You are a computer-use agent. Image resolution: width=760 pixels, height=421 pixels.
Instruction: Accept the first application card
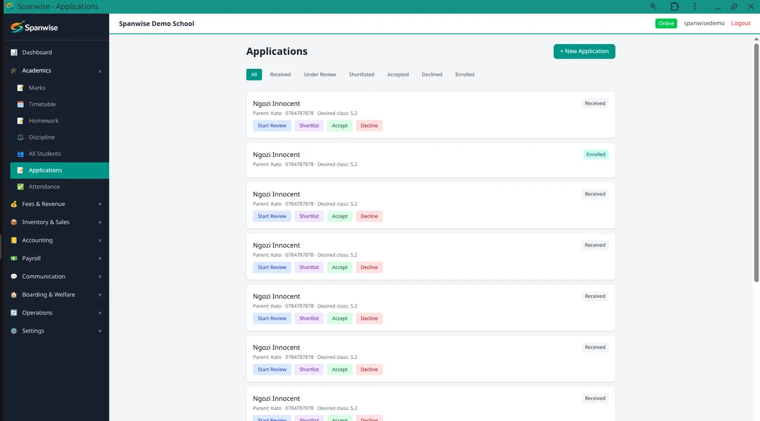339,126
